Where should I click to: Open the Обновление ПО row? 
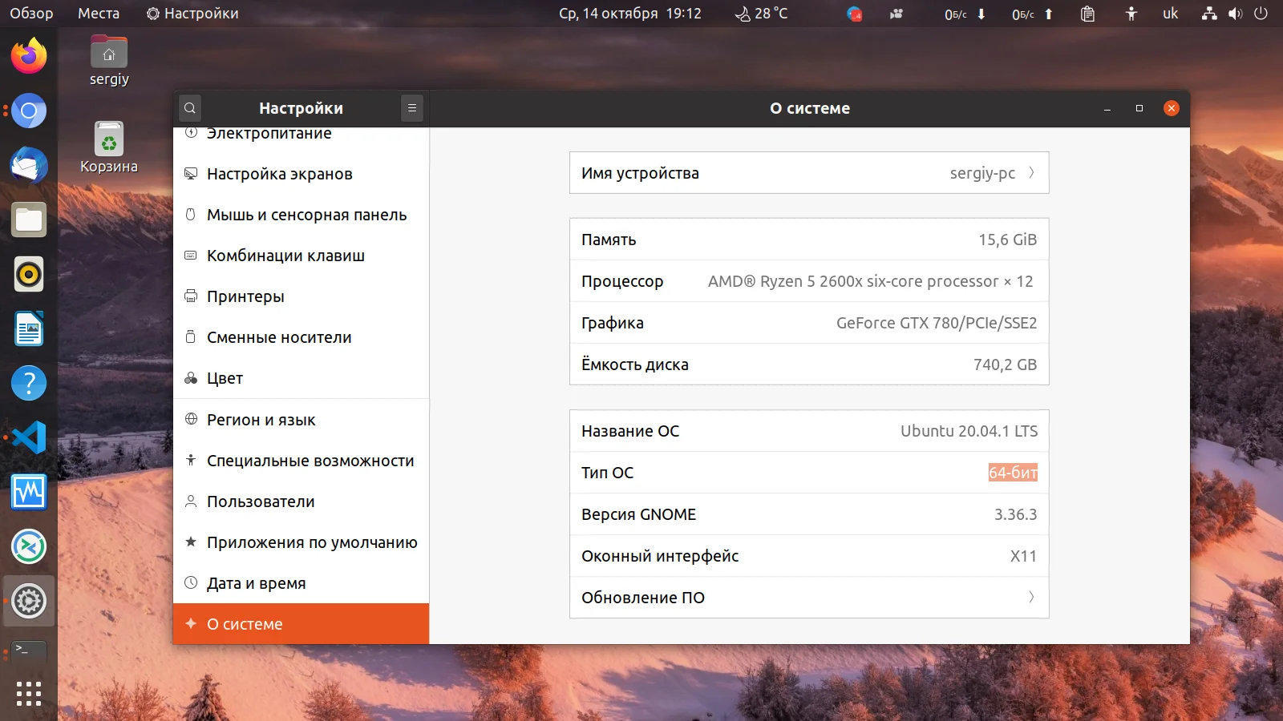pos(809,598)
